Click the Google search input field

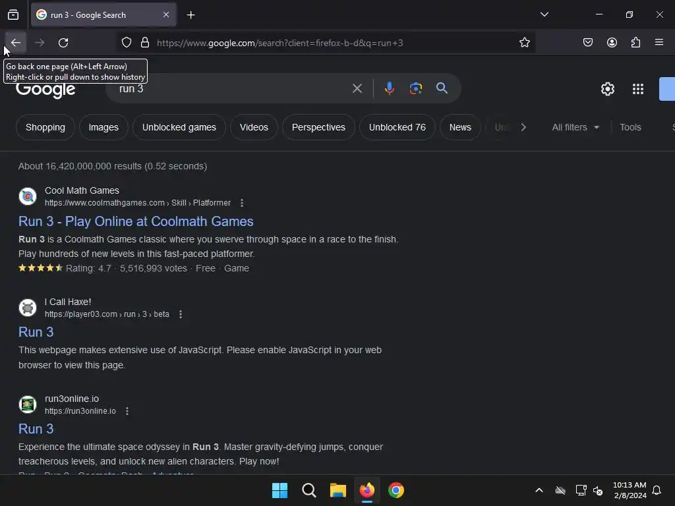(x=233, y=89)
